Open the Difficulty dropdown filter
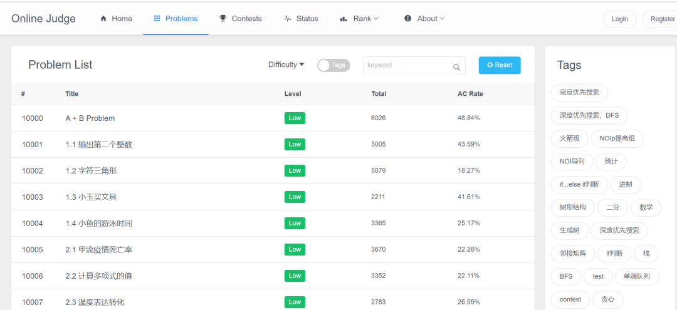677x310 pixels. tap(286, 65)
